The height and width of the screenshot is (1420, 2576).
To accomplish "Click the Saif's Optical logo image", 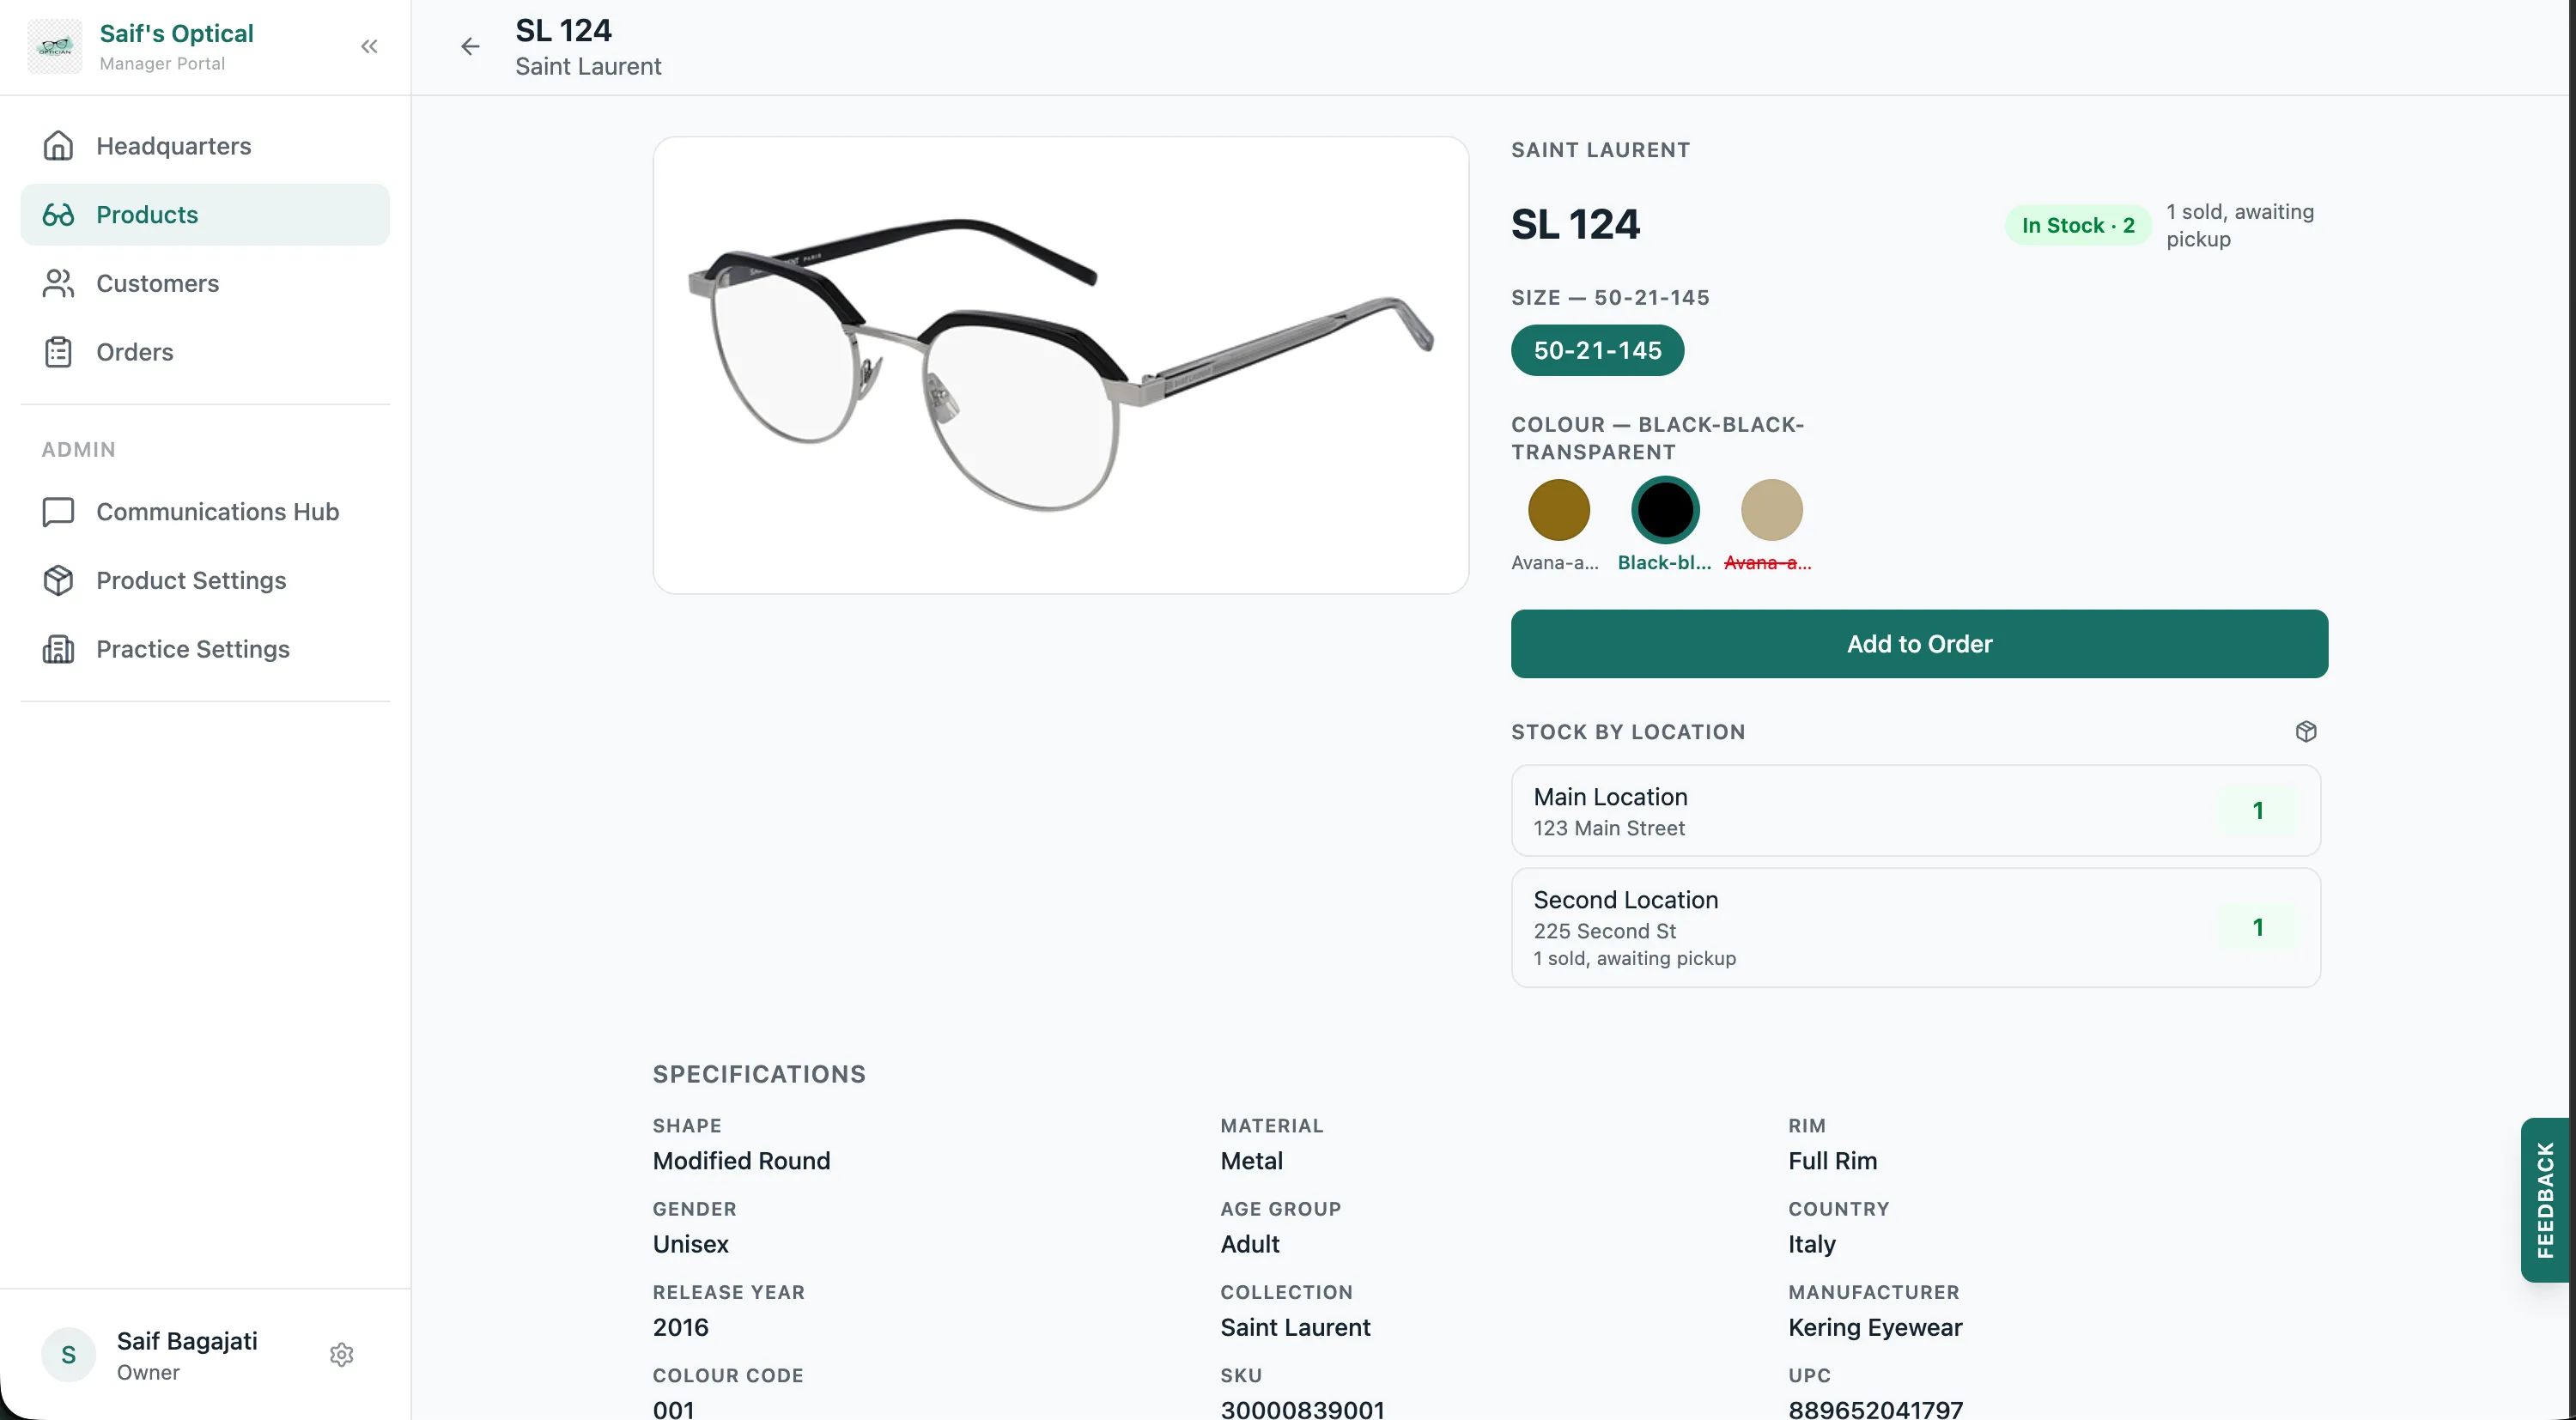I will tap(55, 46).
